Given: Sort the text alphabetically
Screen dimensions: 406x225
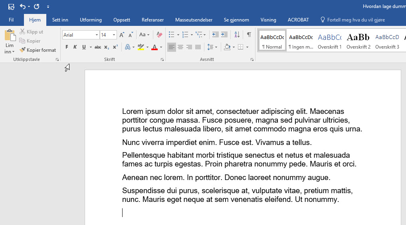Looking at the screenshot, I should tap(237, 35).
